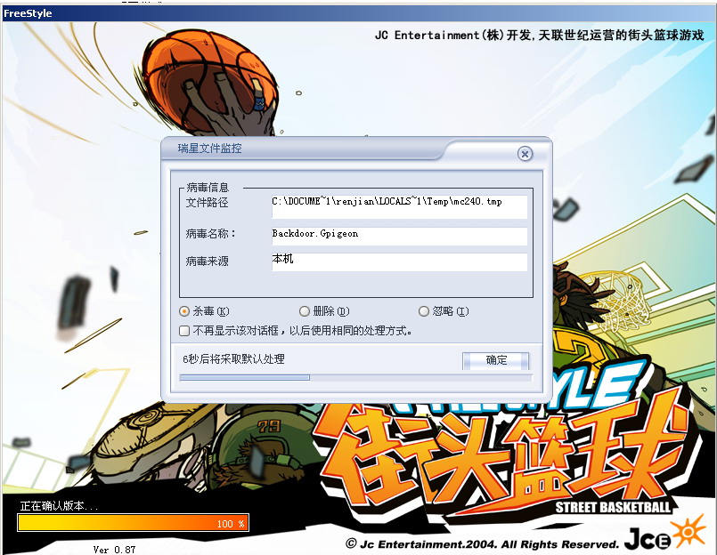Click the orange 100 % loading bar
Screen dimensions: 717x555
click(133, 523)
